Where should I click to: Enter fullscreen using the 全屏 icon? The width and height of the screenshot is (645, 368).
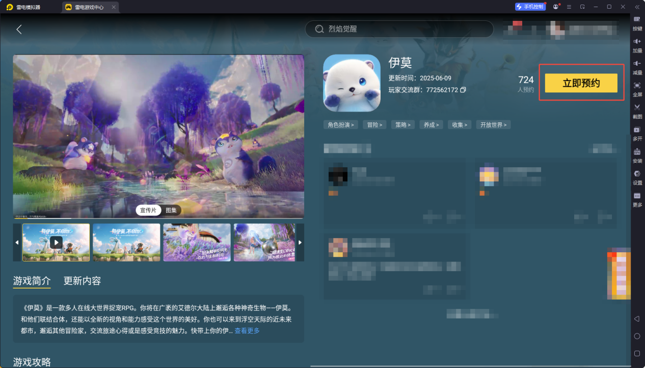pos(636,89)
